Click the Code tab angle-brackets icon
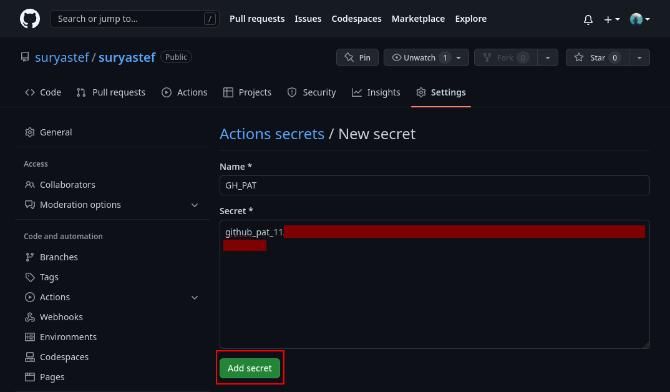 [30, 92]
